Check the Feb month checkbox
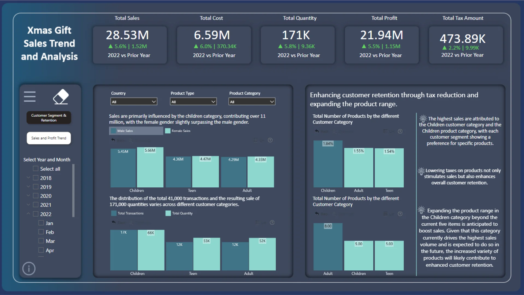Viewport: 524px width, 295px height. 41,232
